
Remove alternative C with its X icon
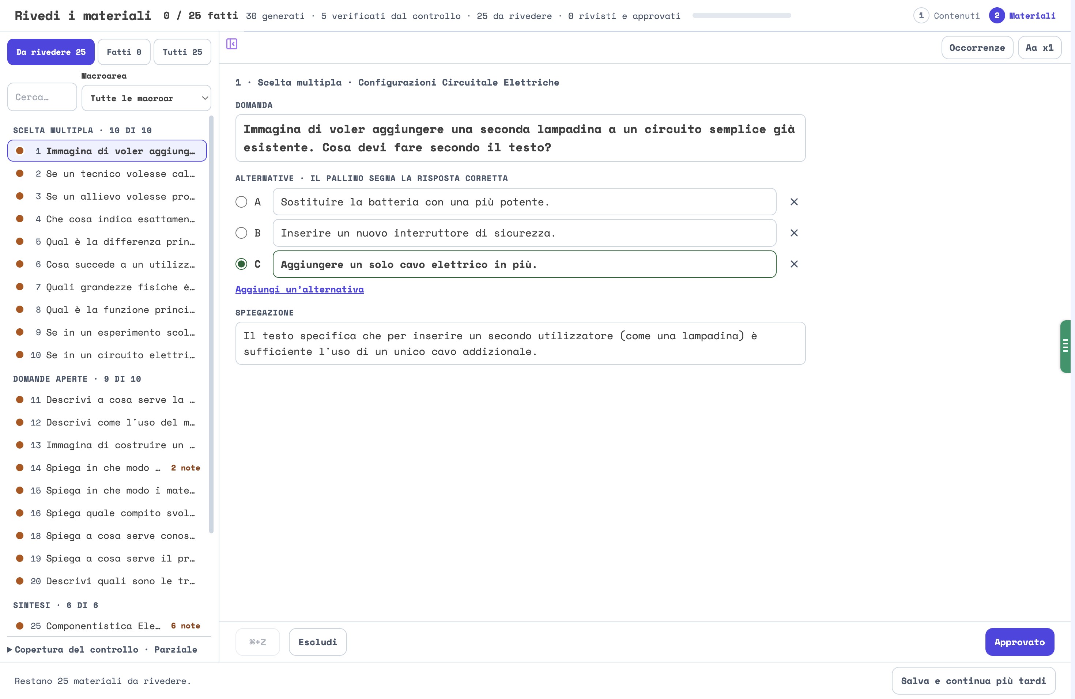click(x=793, y=264)
